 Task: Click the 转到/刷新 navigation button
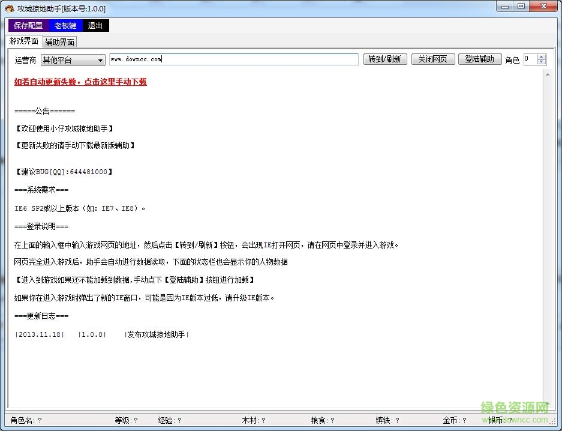point(384,59)
